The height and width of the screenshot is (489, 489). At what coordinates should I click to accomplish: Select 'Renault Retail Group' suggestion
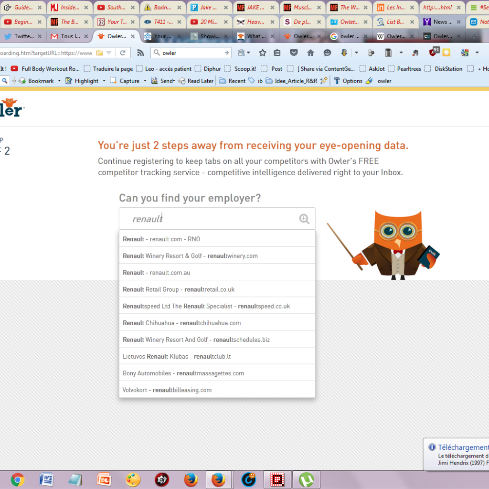coord(217,289)
